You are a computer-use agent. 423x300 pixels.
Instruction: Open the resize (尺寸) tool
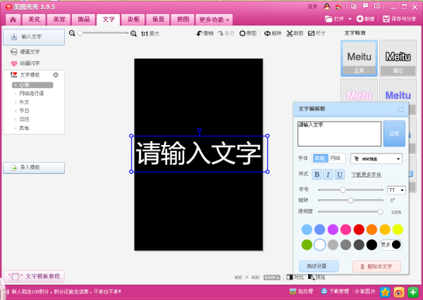[x=312, y=33]
